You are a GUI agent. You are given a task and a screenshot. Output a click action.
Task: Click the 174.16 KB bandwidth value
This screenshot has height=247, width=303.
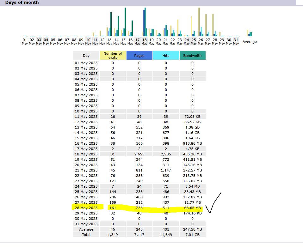click(x=193, y=213)
